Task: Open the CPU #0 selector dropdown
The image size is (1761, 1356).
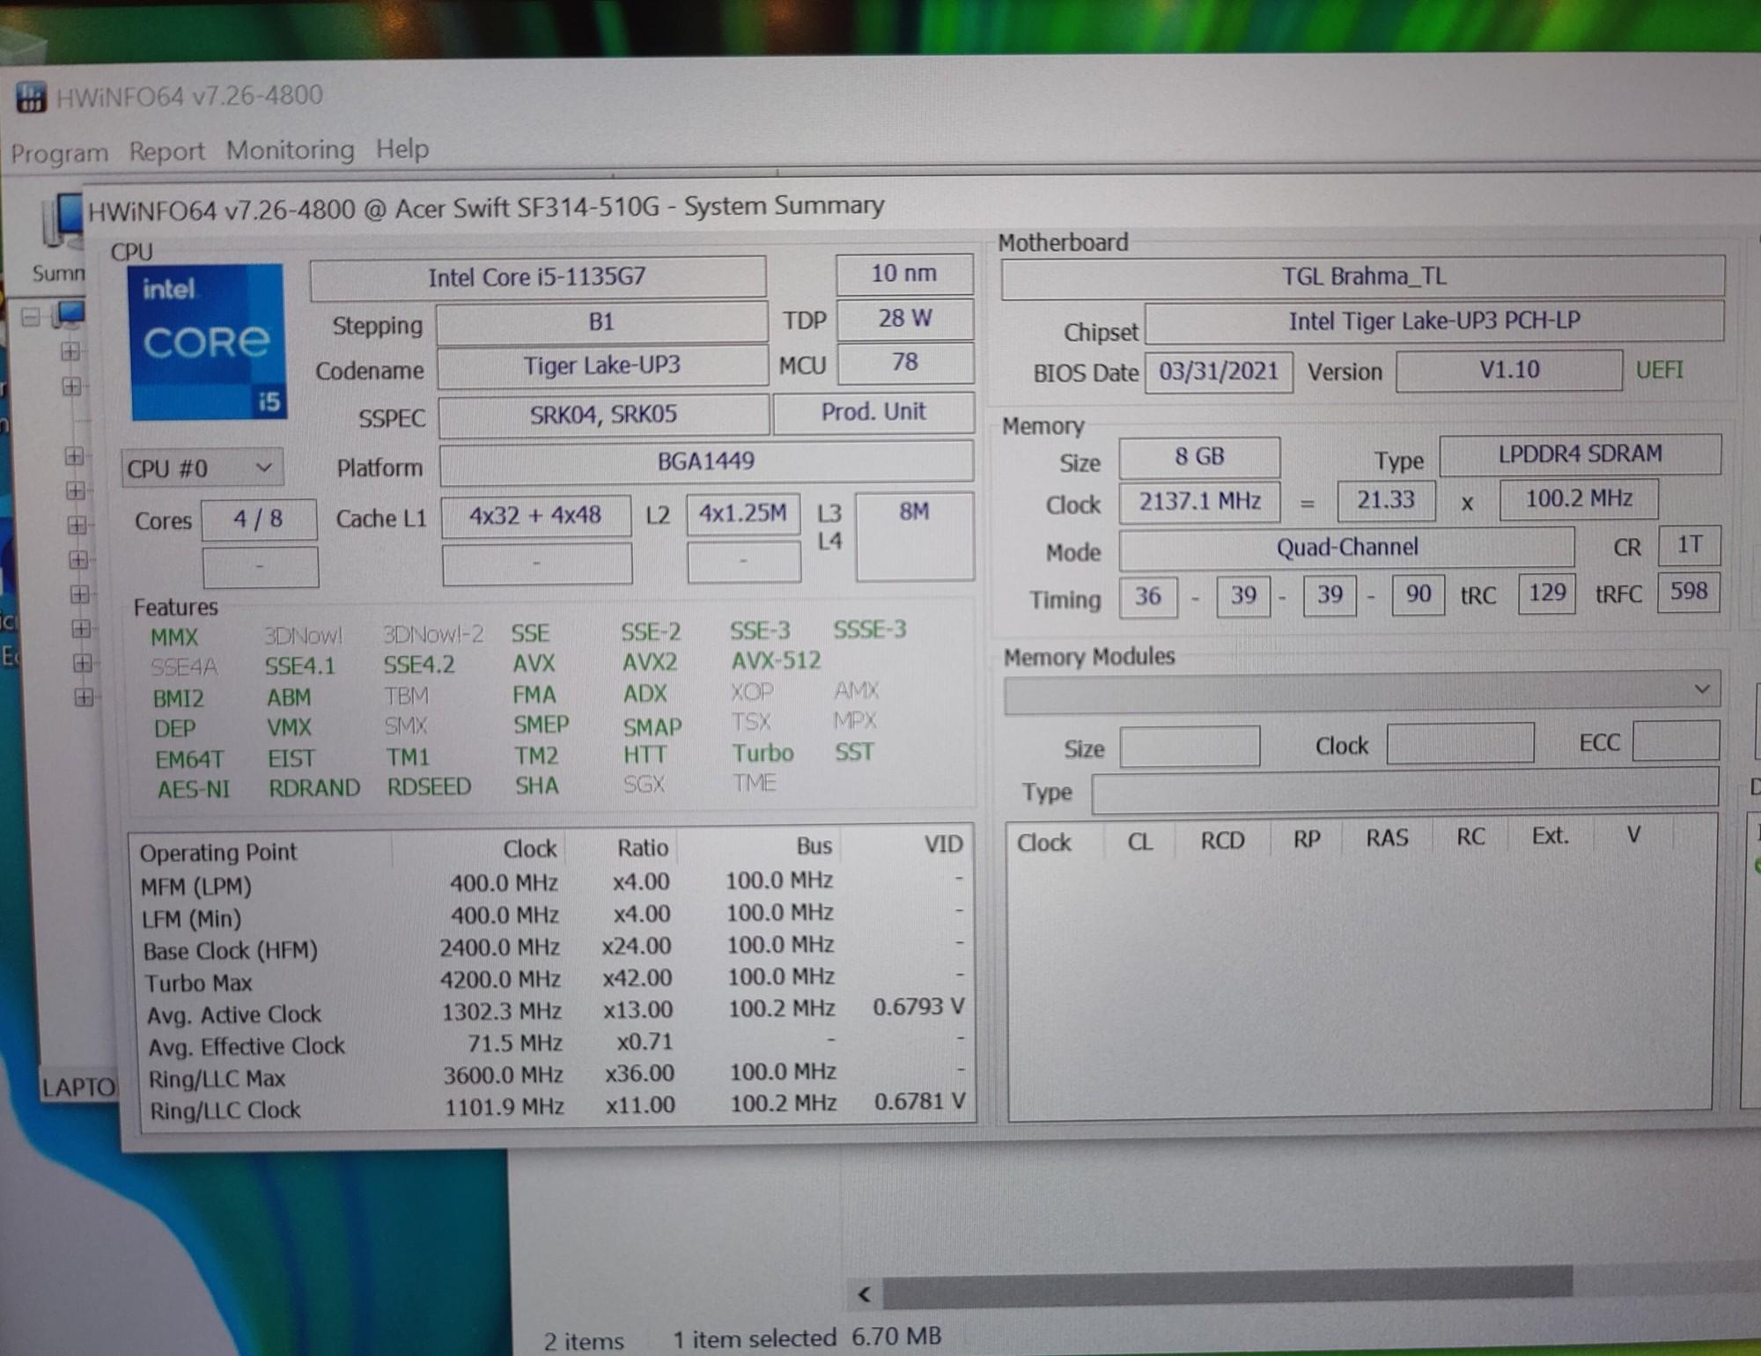Action: [x=202, y=468]
